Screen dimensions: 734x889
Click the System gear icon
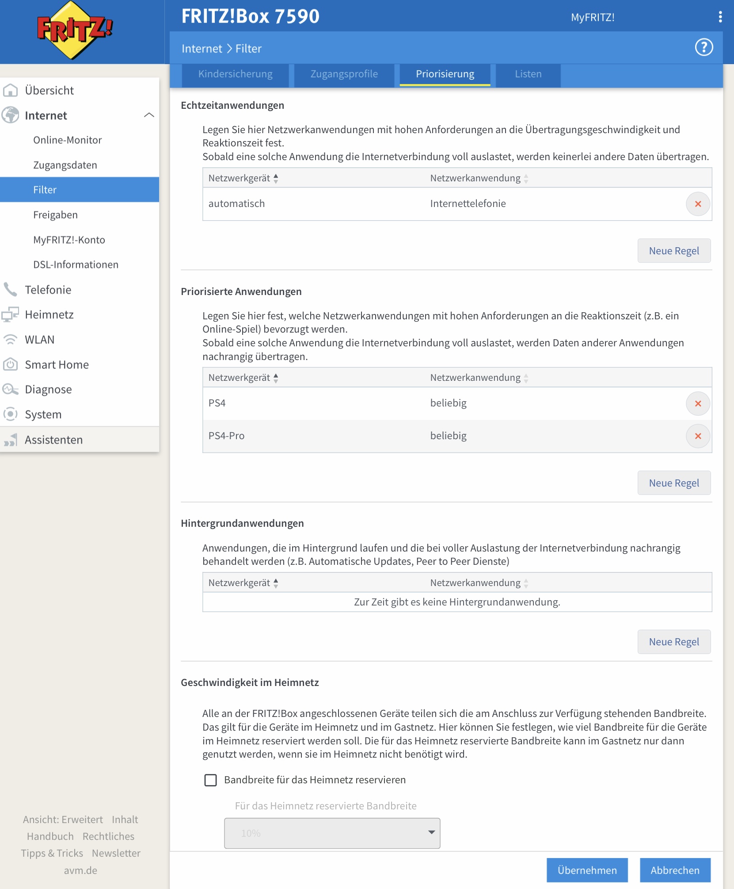coord(10,414)
